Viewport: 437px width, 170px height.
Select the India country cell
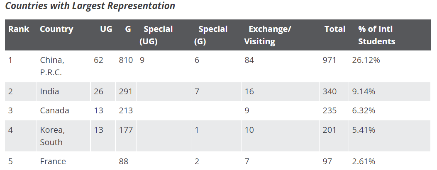pos(49,91)
